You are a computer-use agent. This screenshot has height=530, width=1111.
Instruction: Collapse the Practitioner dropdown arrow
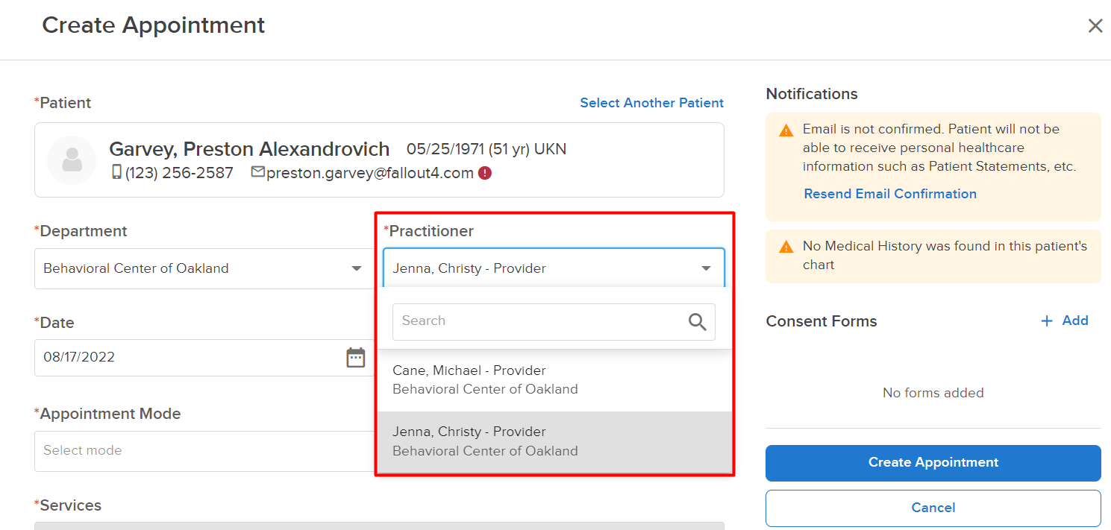(x=706, y=268)
